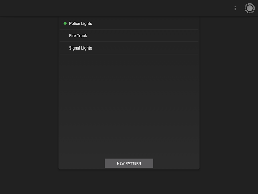Click the circular light indicator icon

click(x=250, y=8)
